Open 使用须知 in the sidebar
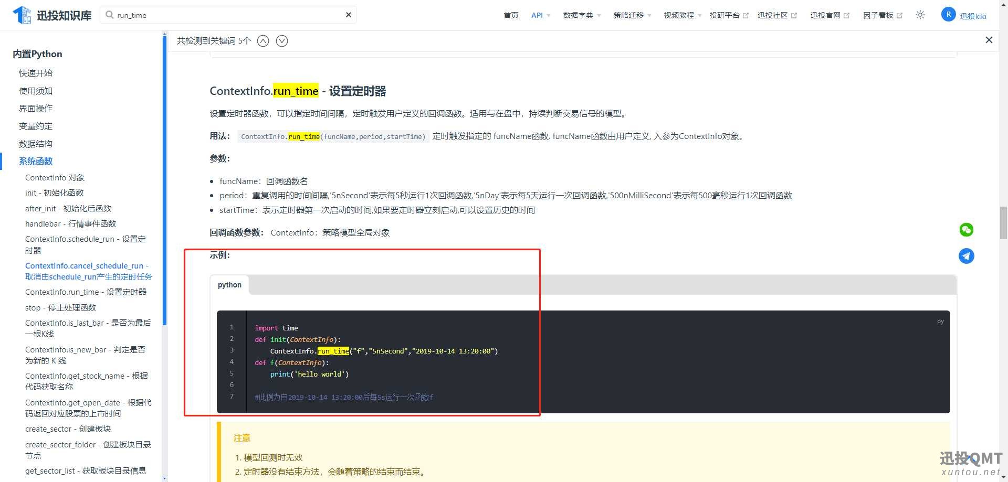Screen dimensions: 1008x482 [36, 91]
